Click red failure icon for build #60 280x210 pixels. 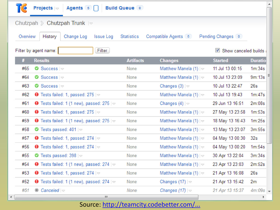coord(37,112)
